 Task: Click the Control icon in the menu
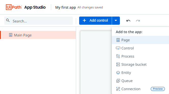118,48
